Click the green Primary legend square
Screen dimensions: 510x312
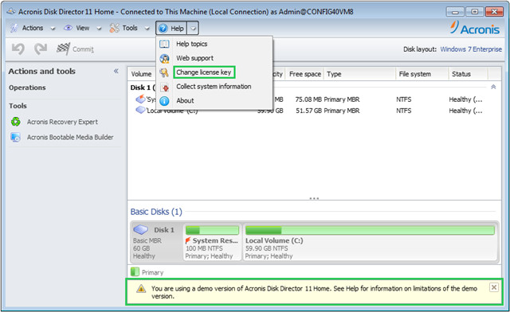tap(135, 271)
